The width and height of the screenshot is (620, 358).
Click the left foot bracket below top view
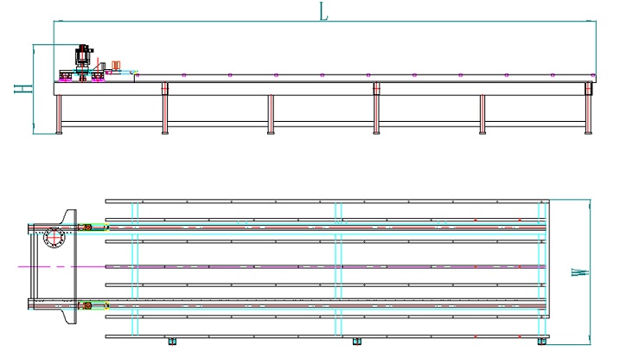169,340
